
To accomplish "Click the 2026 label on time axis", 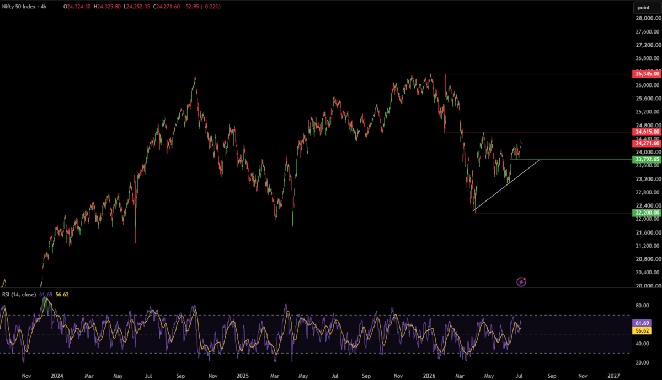I will (428, 376).
